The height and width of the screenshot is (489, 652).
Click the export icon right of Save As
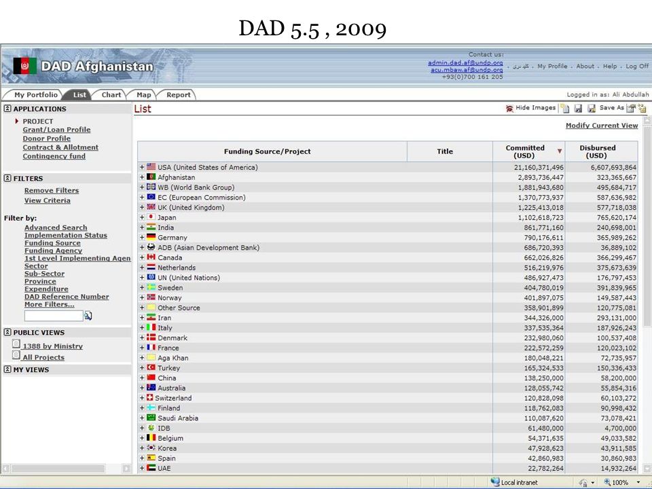[x=631, y=109]
